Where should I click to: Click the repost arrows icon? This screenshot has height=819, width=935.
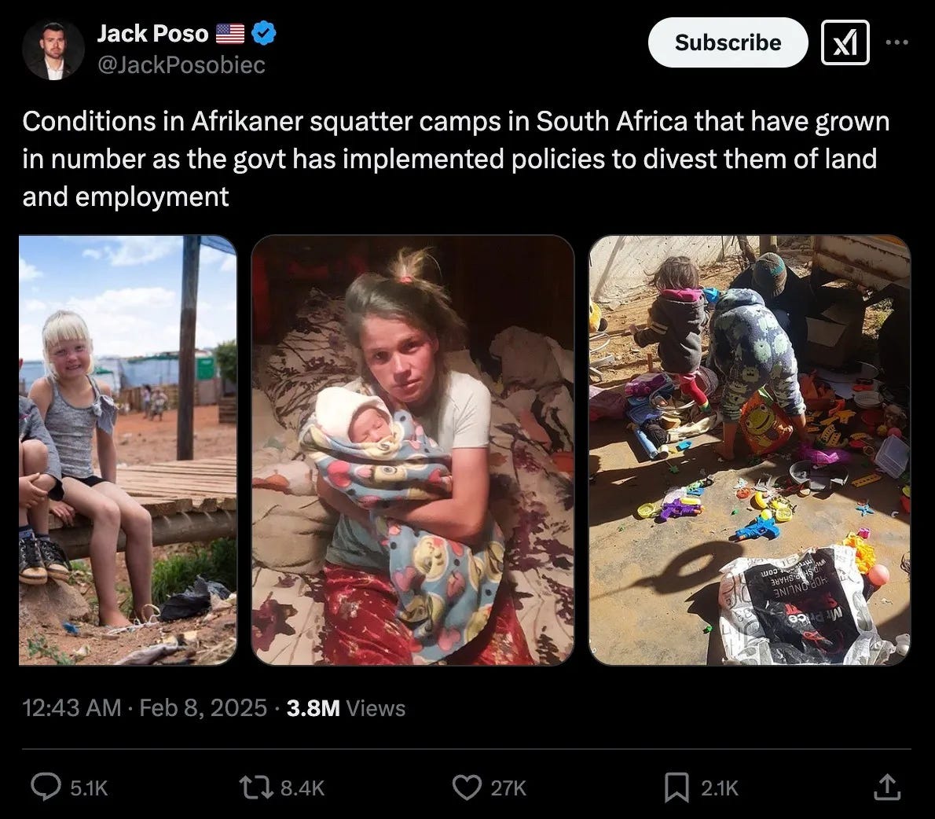256,788
